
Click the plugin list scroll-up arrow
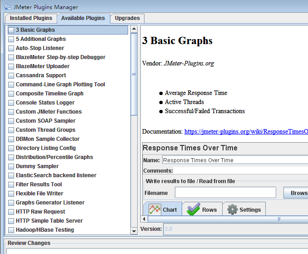click(x=134, y=29)
